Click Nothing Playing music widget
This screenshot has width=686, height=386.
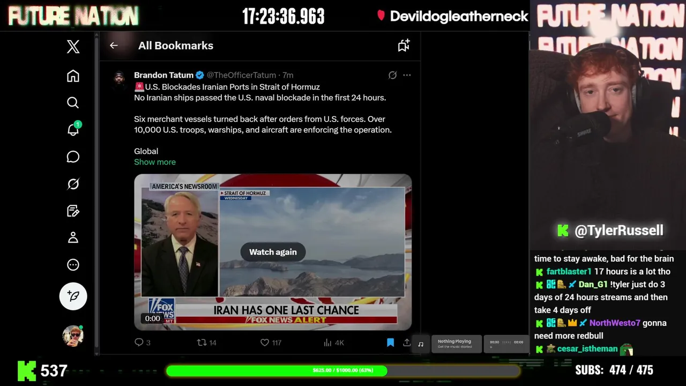pyautogui.click(x=456, y=343)
